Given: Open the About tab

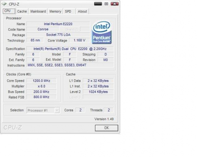Looking at the screenshot, I should click(82, 11).
